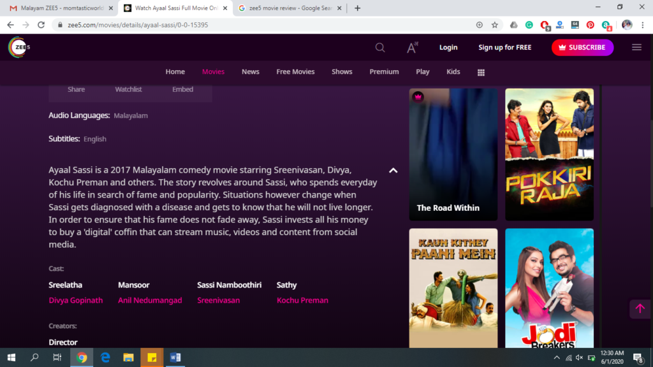
Task: Switch to the Gmail Malayam ZEE5 tab
Action: coord(61,8)
